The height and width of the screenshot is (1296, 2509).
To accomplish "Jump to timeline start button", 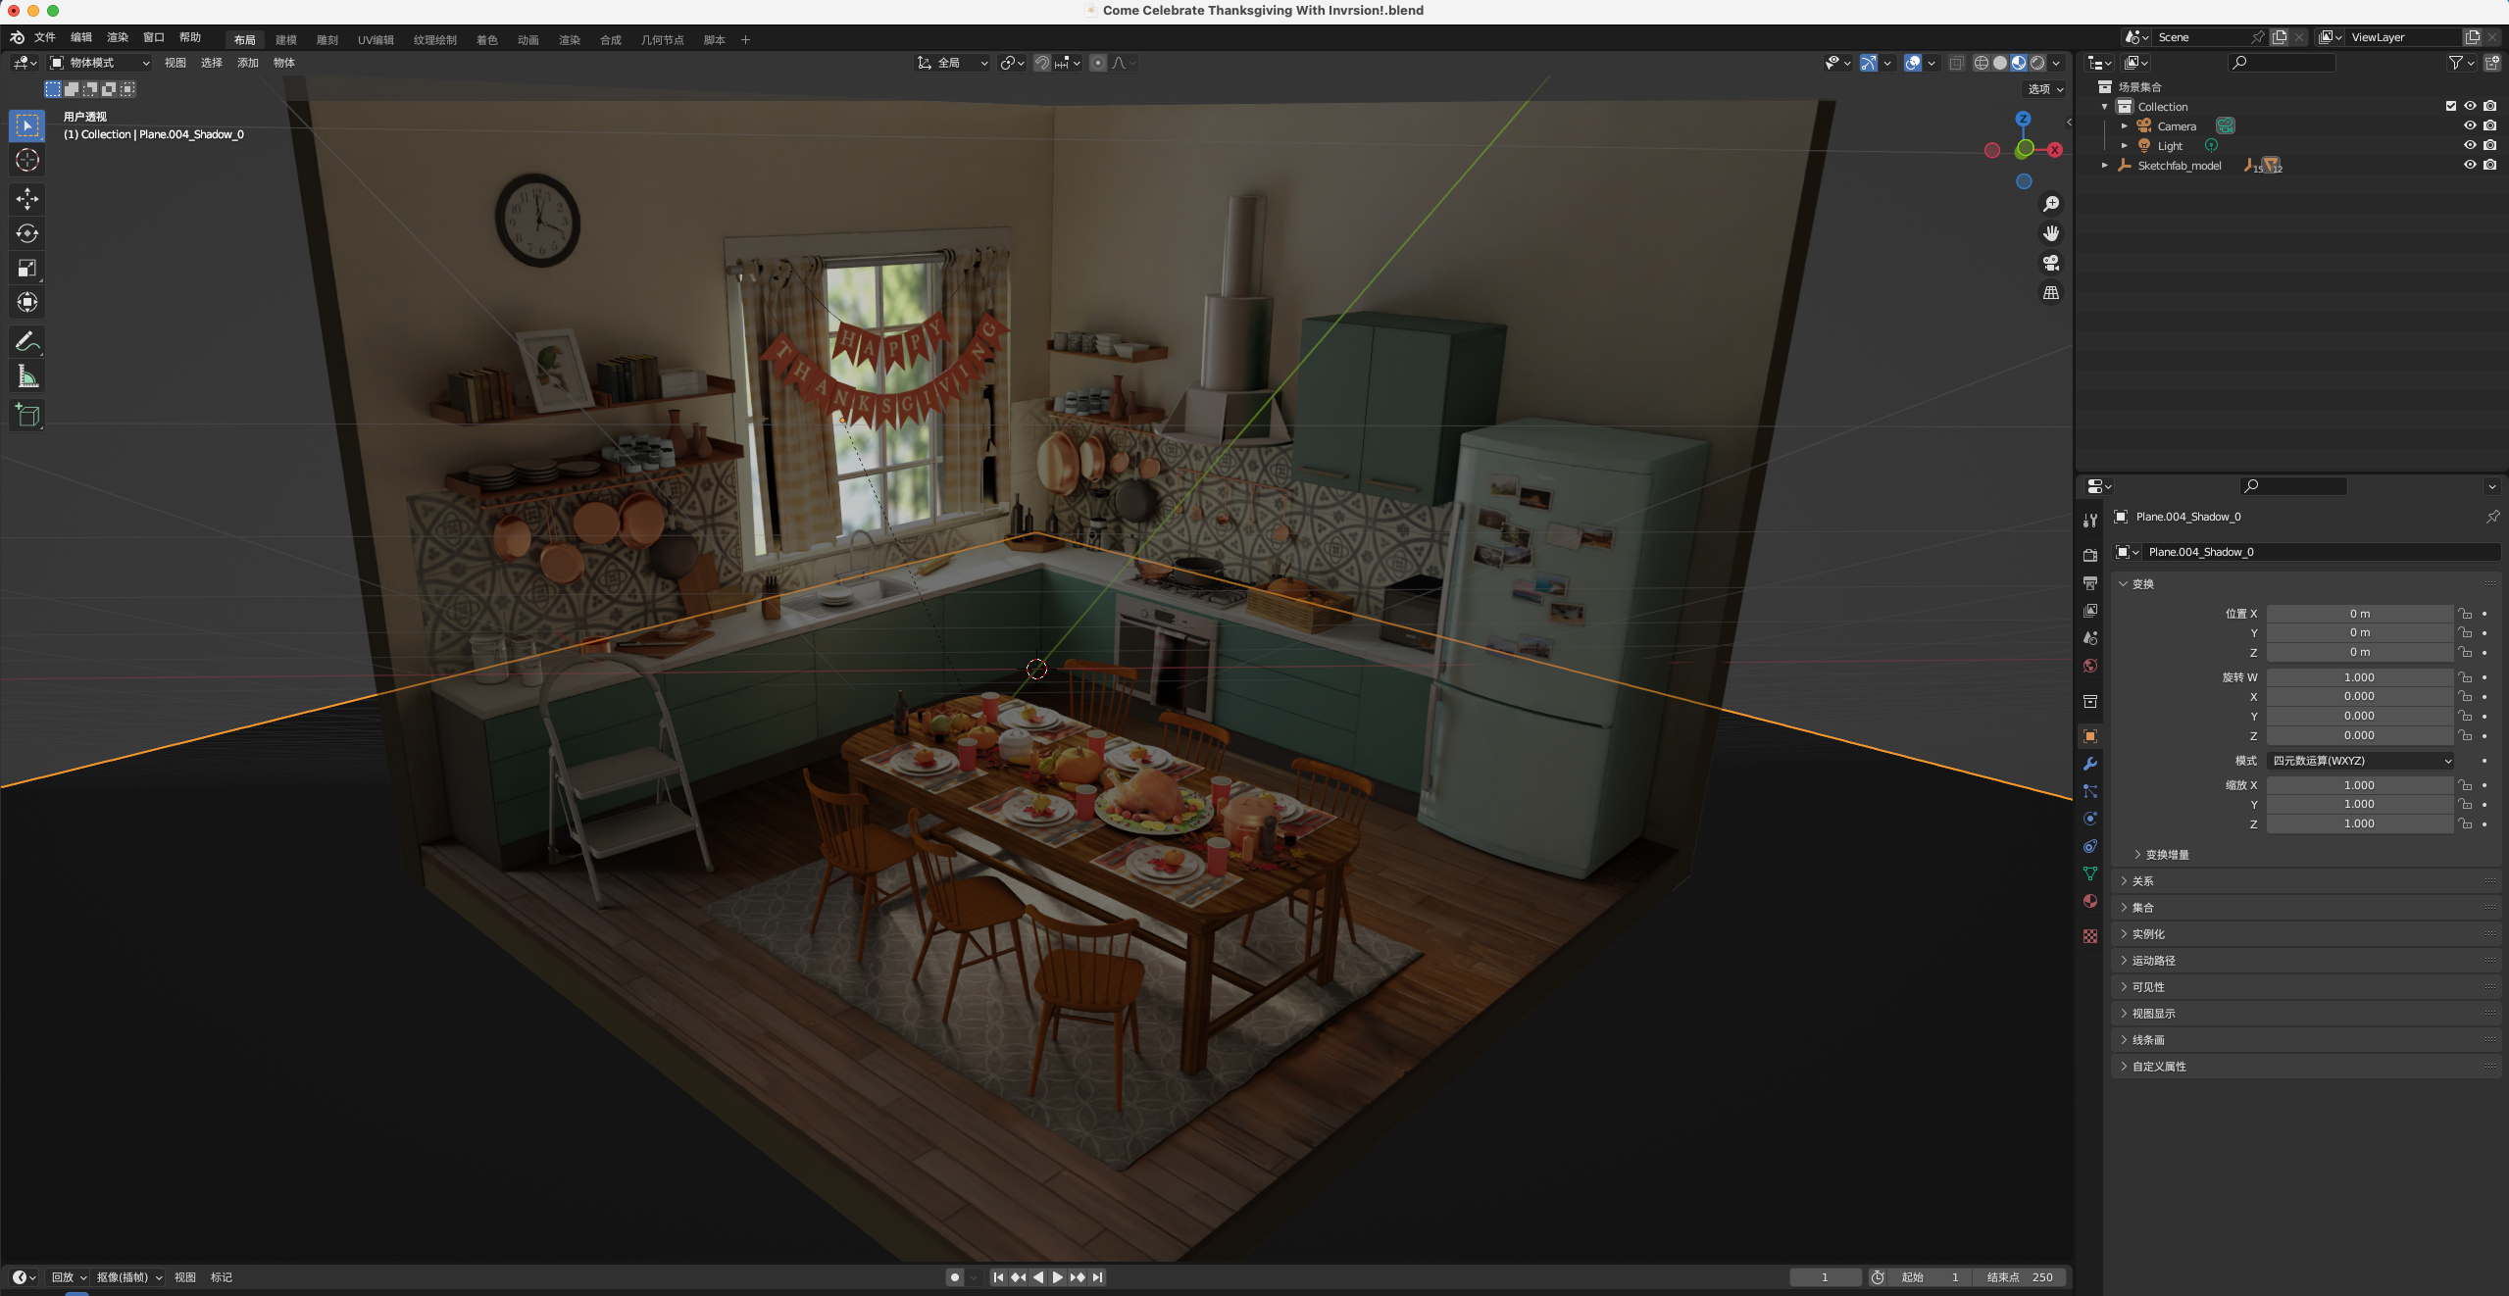I will click(998, 1277).
